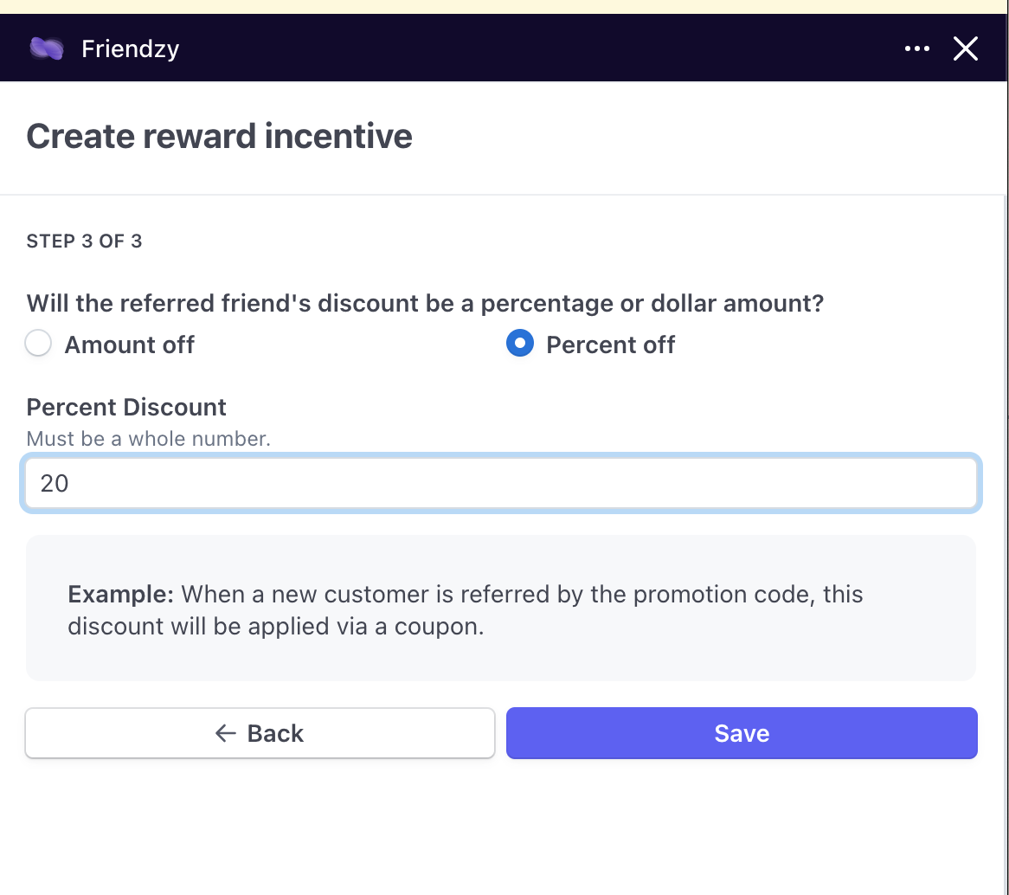Click the left arrow in Back button

[x=225, y=733]
